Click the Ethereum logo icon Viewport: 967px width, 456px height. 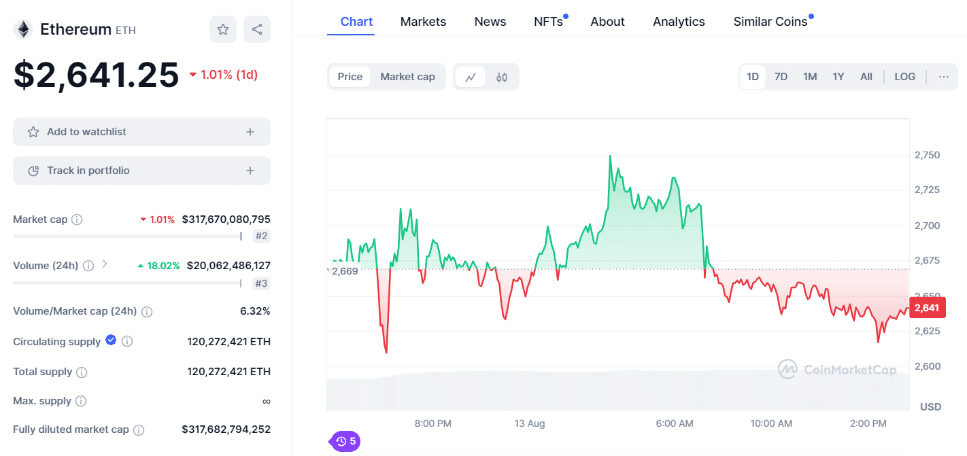coord(23,29)
